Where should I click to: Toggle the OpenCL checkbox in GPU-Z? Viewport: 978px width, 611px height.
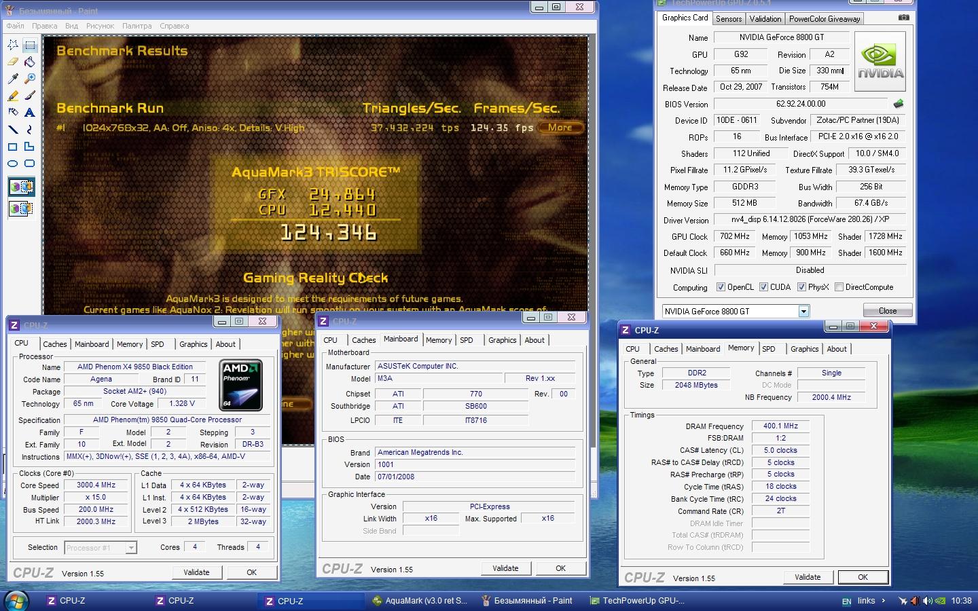pyautogui.click(x=721, y=287)
